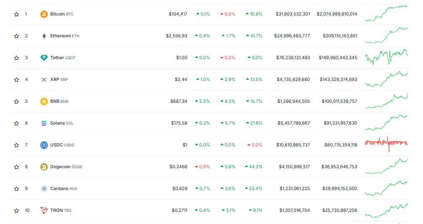Image resolution: width=423 pixels, height=224 pixels.
Task: Toggle the XRP watchlist star
Action: point(16,80)
